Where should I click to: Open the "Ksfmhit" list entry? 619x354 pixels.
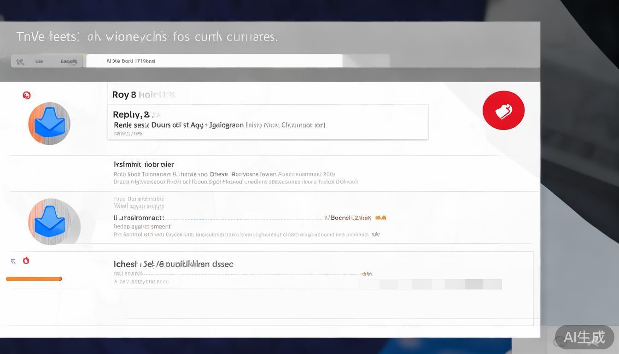(x=144, y=165)
